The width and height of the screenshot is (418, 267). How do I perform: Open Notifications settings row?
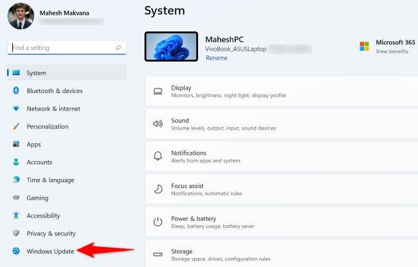pyautogui.click(x=281, y=157)
